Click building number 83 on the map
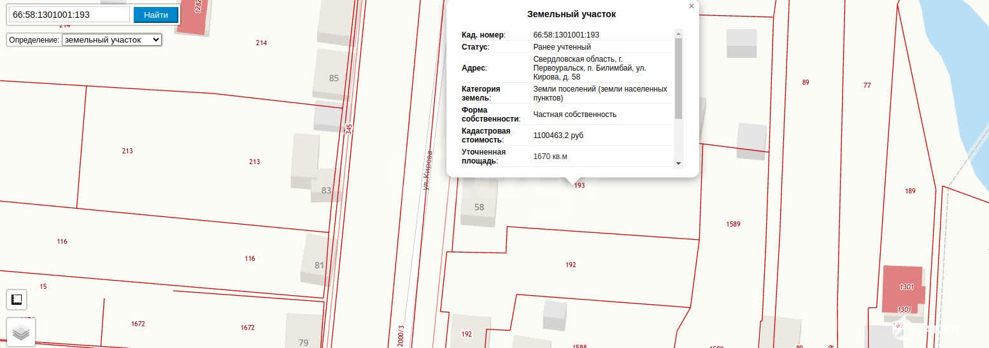 coord(326,190)
